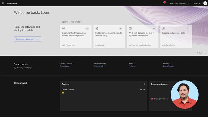This screenshot has width=208, height=117.
Task: Open the Prepare and visualize data card
Action: (x=176, y=37)
